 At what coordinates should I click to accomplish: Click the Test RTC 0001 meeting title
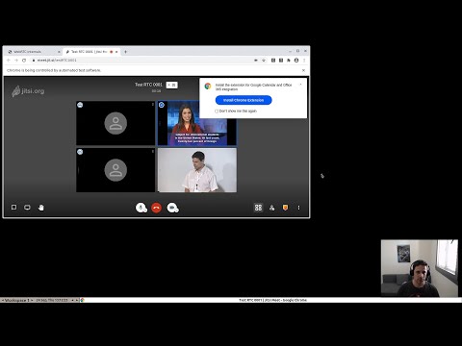pos(148,85)
